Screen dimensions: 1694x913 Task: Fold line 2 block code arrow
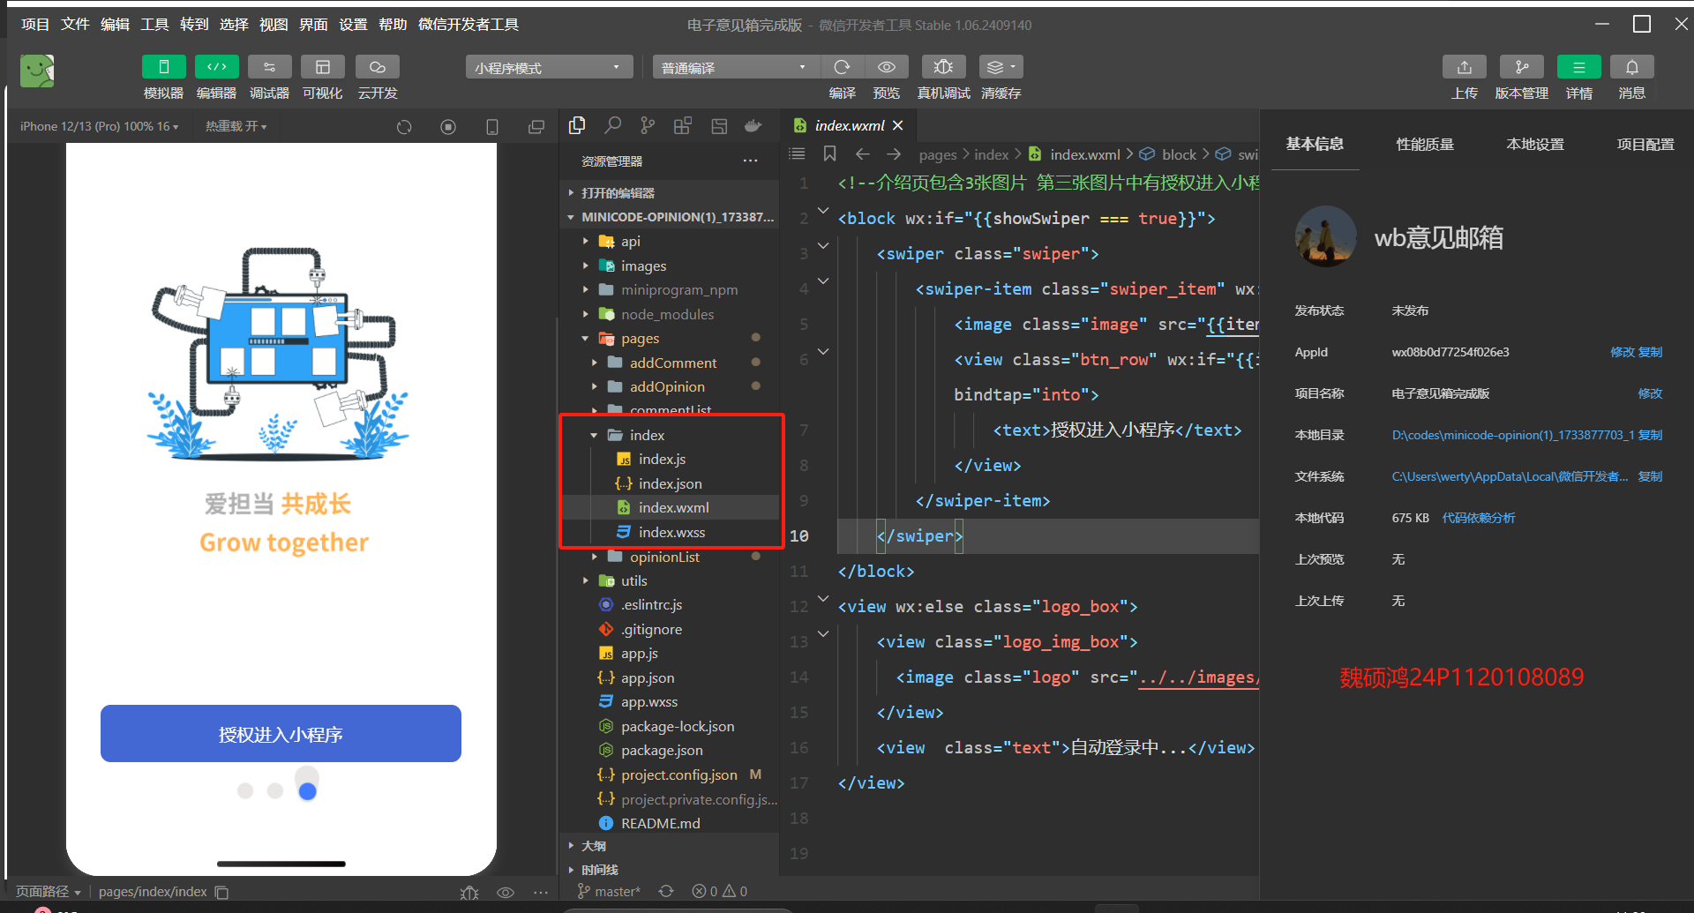click(823, 210)
